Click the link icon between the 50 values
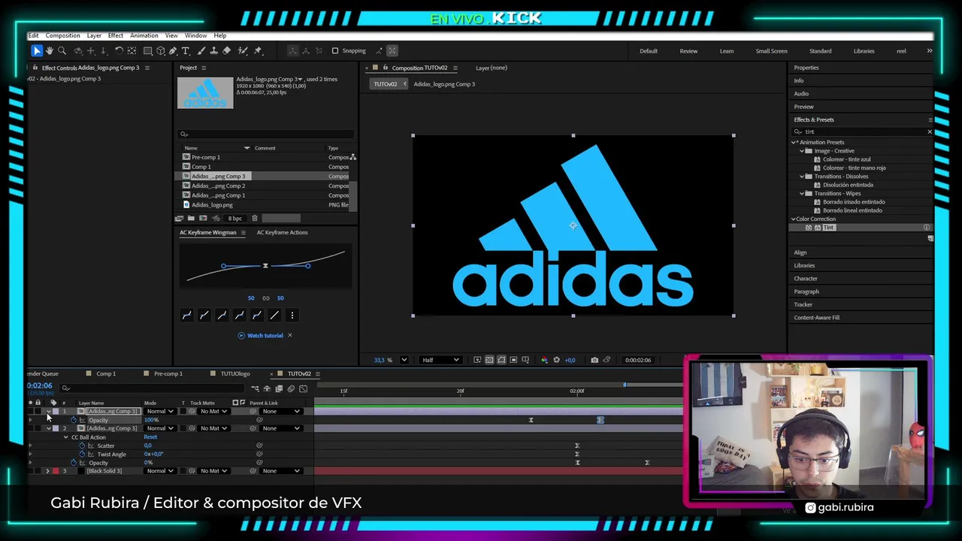Image resolution: width=962 pixels, height=541 pixels. [266, 298]
